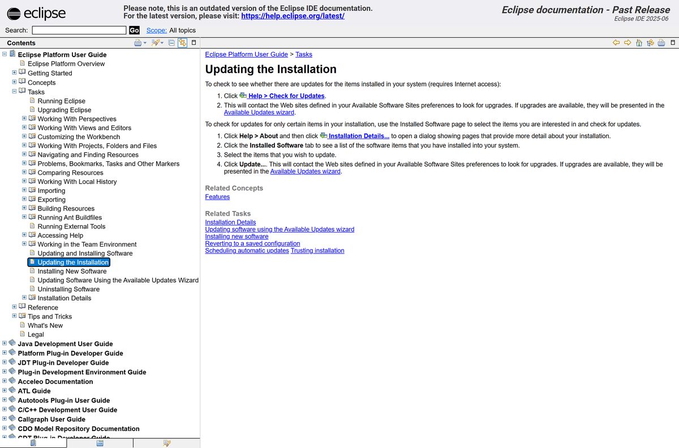Open the Search topics dropdown arrow
Image resolution: width=679 pixels, height=448 pixels.
coord(162,43)
